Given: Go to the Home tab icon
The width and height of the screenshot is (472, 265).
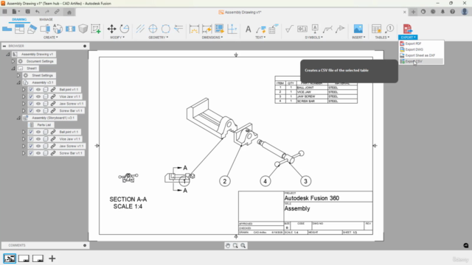Looking at the screenshot, I should [x=69, y=13].
